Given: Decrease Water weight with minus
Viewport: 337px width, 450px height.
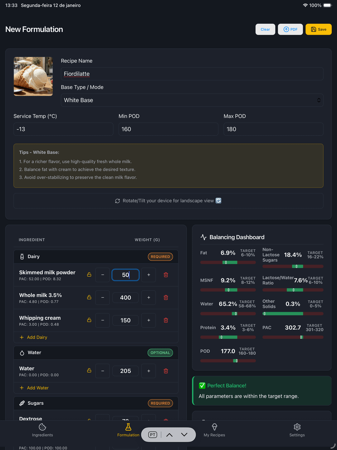Looking at the screenshot, I should click(103, 371).
